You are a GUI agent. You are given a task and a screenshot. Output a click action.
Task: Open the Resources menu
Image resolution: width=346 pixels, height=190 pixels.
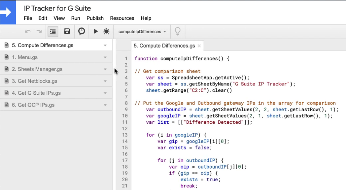tap(122, 18)
